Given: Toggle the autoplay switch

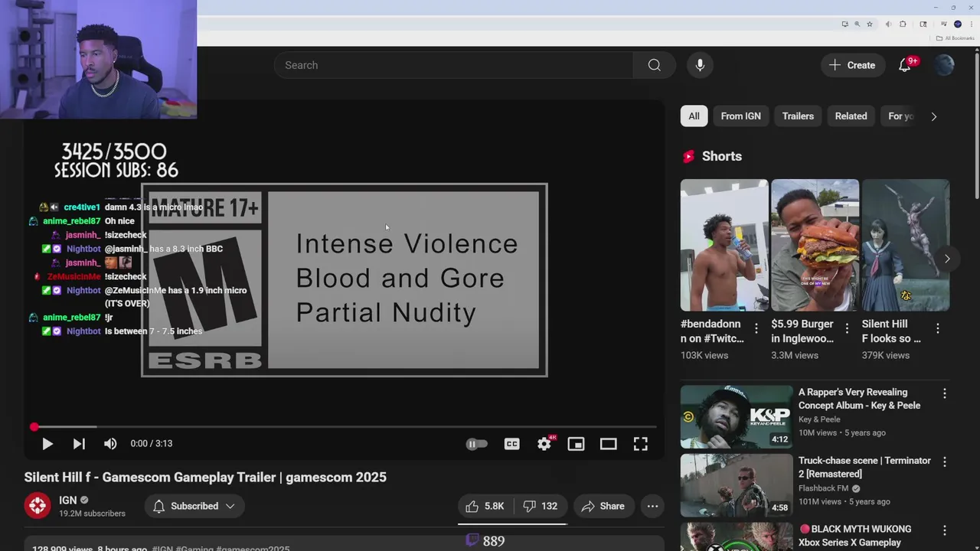Looking at the screenshot, I should pos(476,443).
